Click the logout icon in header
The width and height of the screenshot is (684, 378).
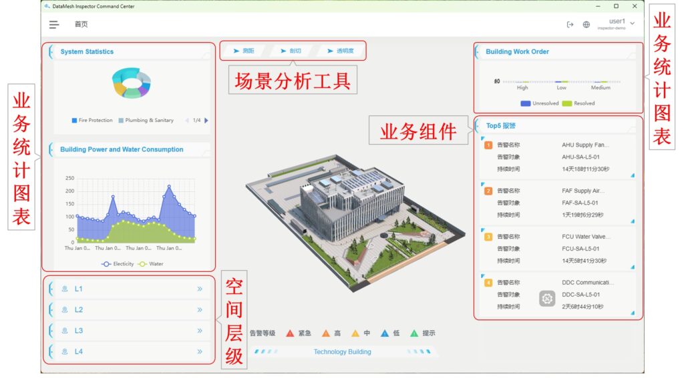570,25
